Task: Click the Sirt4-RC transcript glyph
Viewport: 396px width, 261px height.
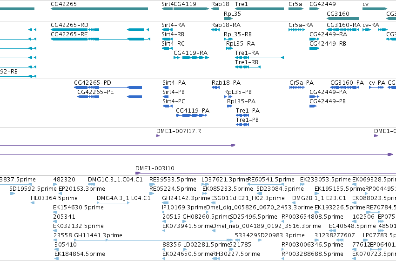Action: click(x=167, y=48)
